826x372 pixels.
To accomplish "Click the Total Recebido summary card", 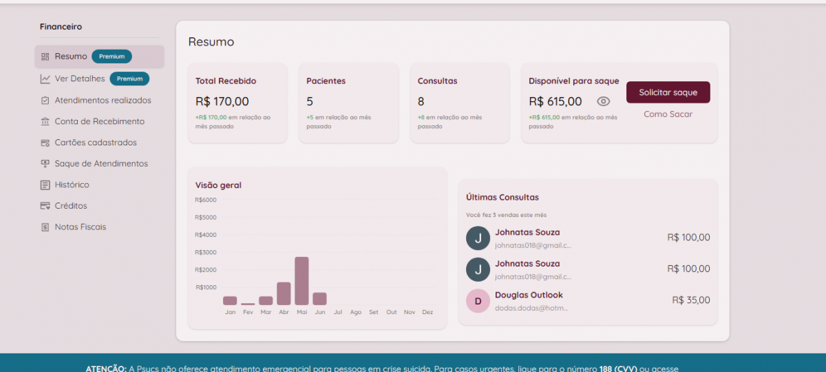I will [237, 103].
